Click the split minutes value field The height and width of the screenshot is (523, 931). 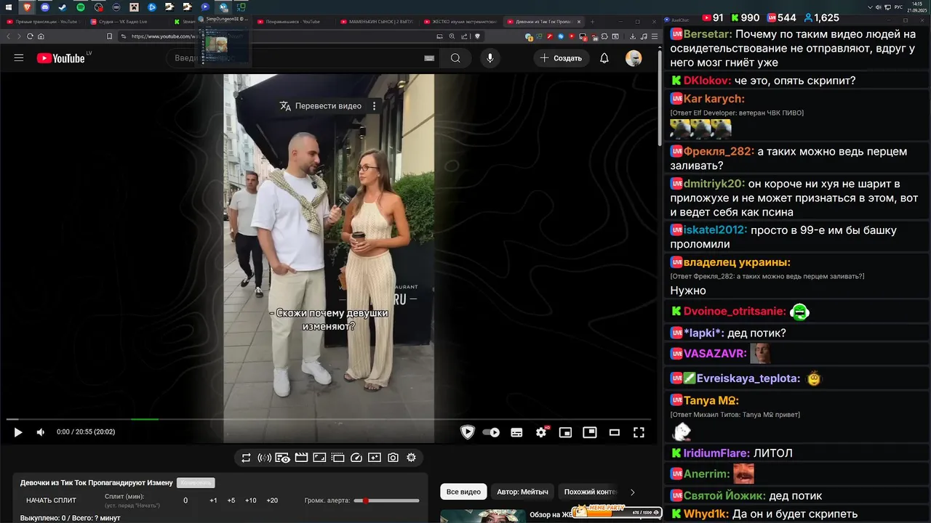click(185, 500)
